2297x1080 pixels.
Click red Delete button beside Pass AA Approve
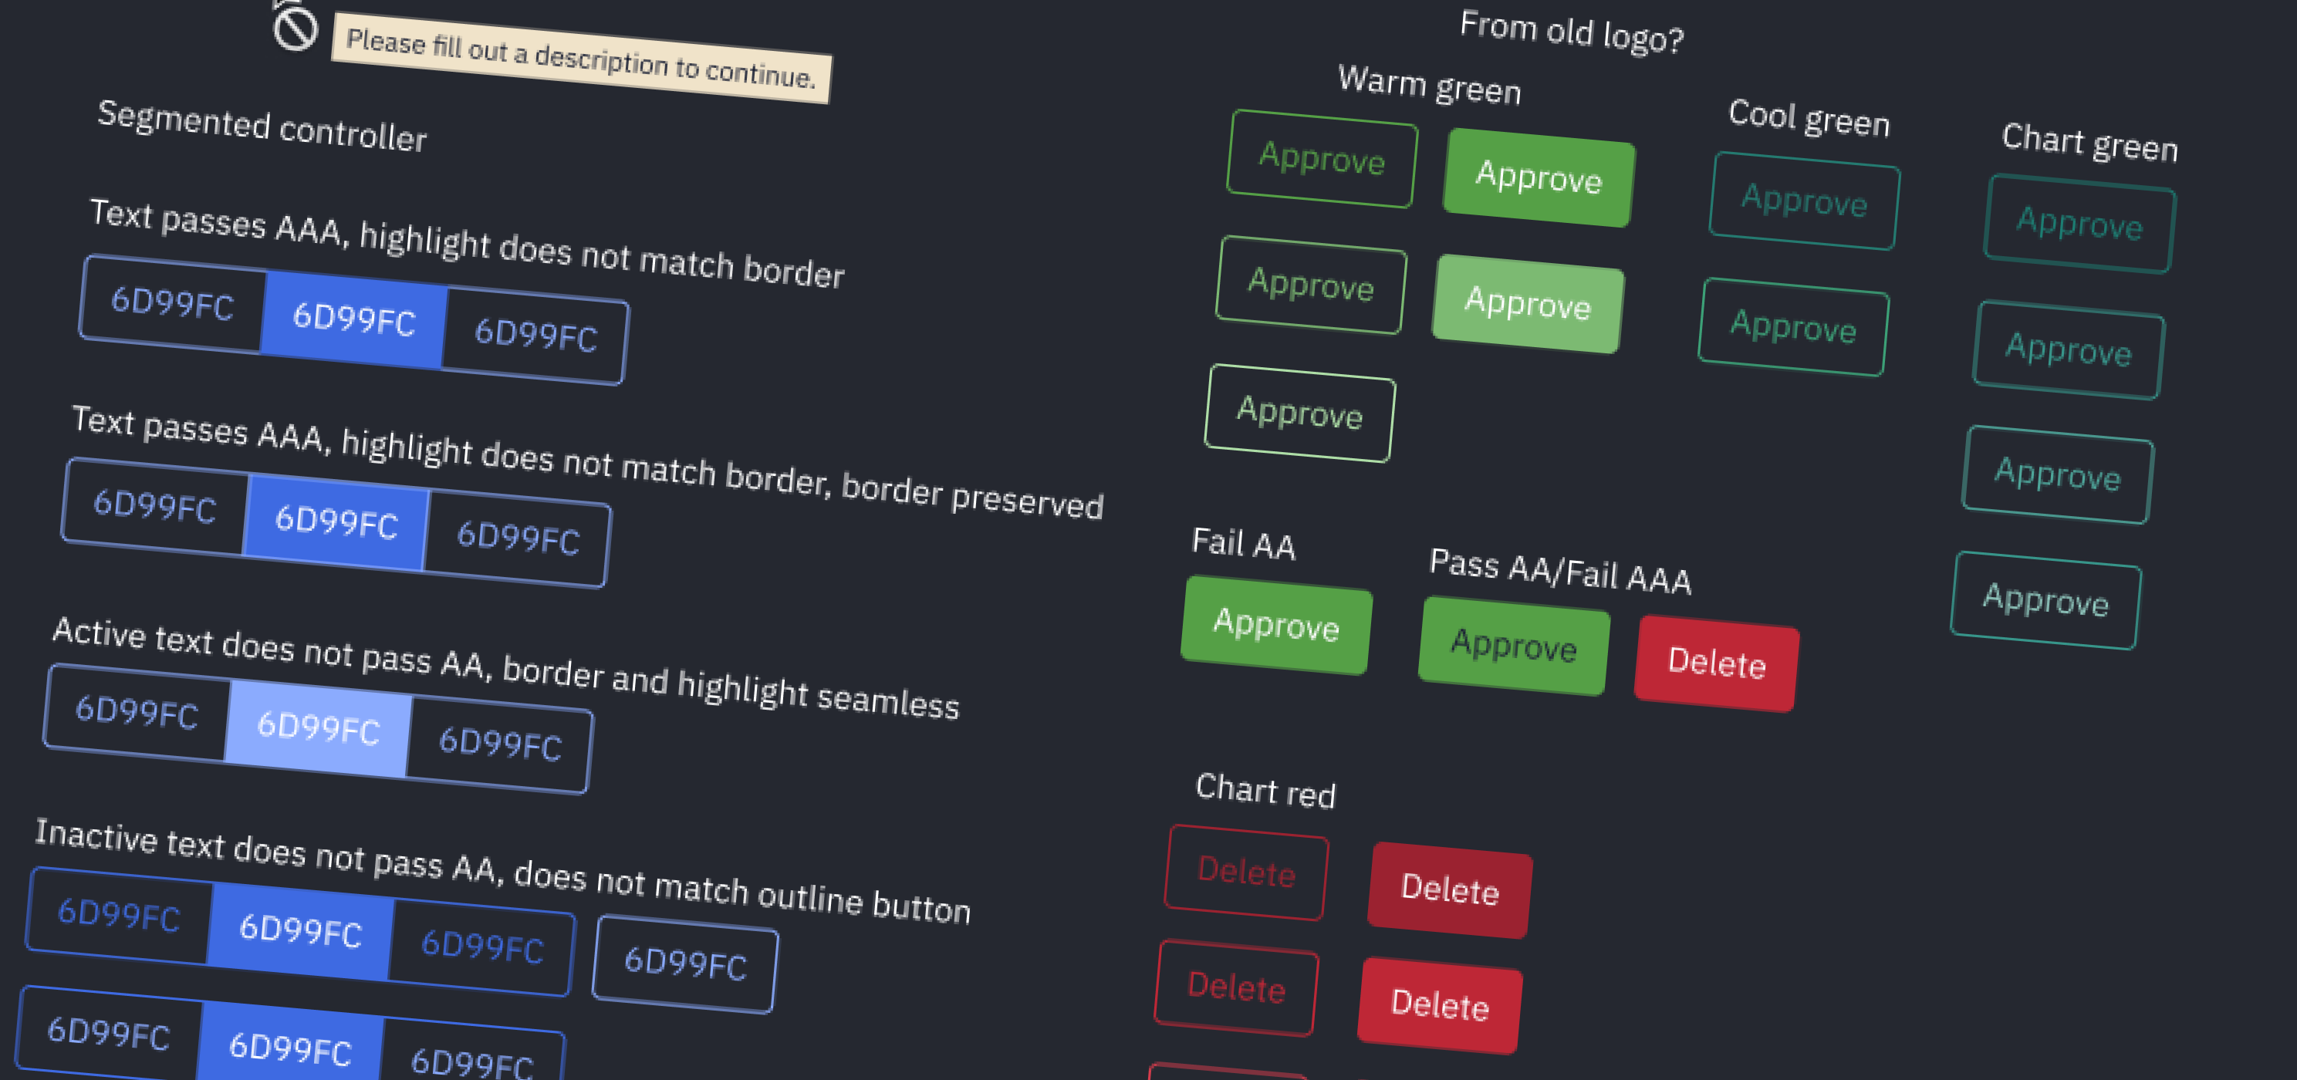click(1717, 663)
